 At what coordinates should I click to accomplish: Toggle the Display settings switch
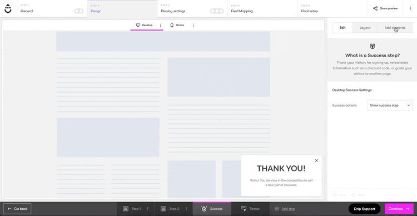pyautogui.click(x=217, y=11)
